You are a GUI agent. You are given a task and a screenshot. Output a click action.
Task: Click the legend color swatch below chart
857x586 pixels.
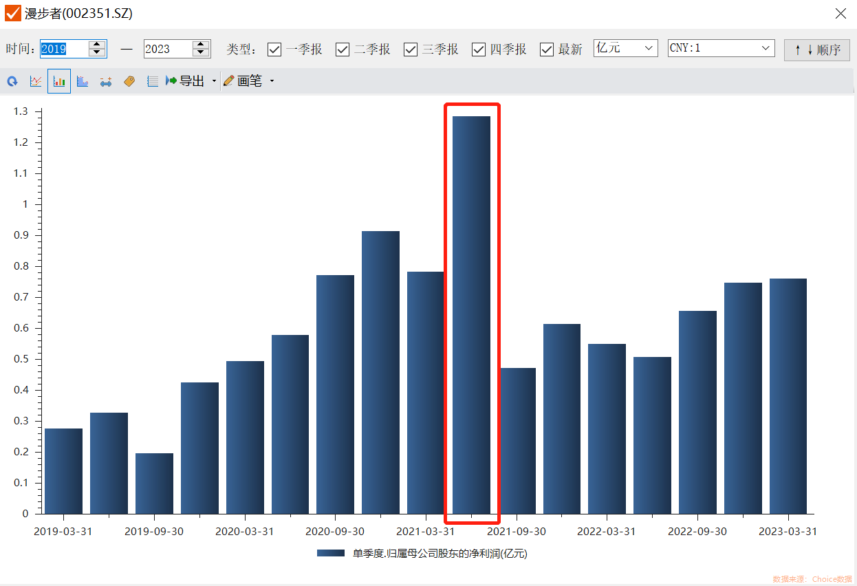(x=331, y=553)
